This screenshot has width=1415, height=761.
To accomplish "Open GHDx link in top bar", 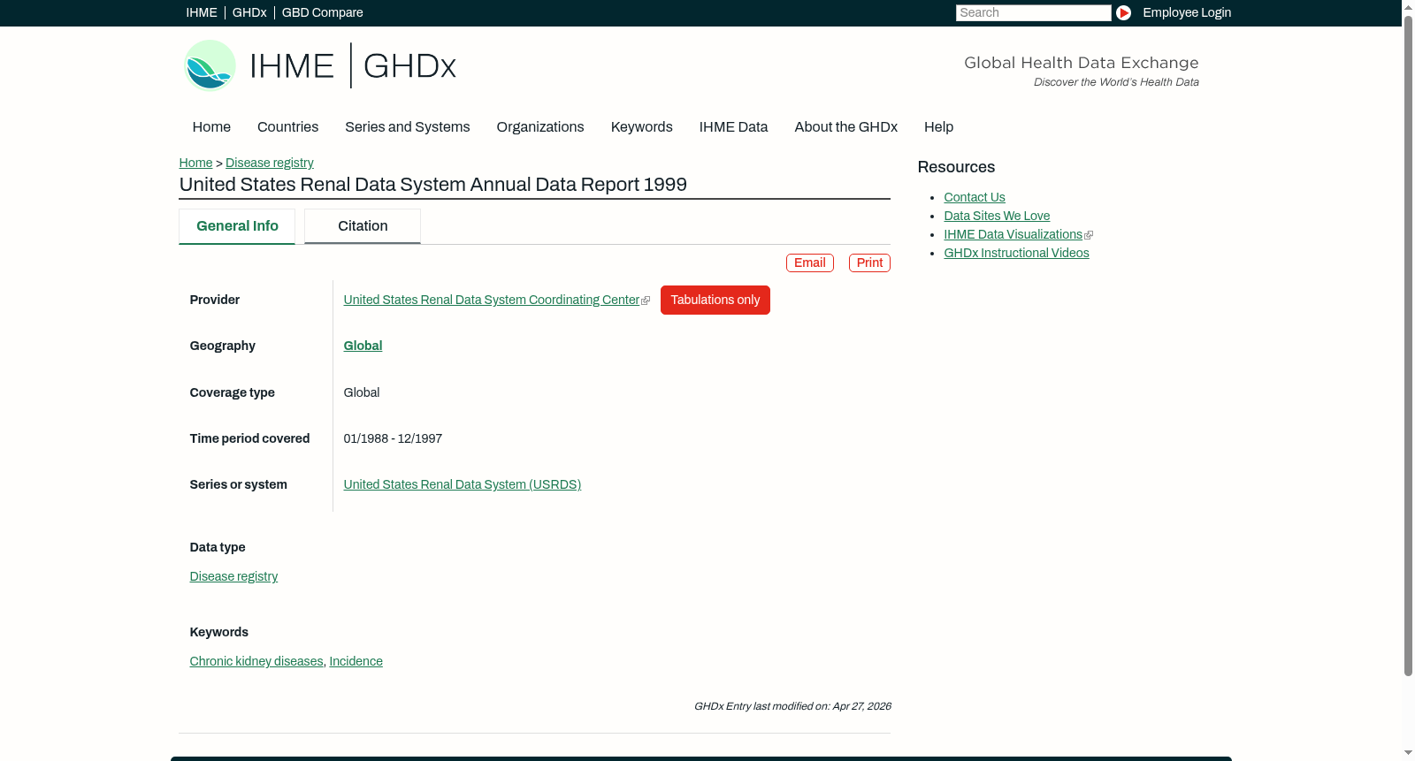I will pyautogui.click(x=249, y=12).
